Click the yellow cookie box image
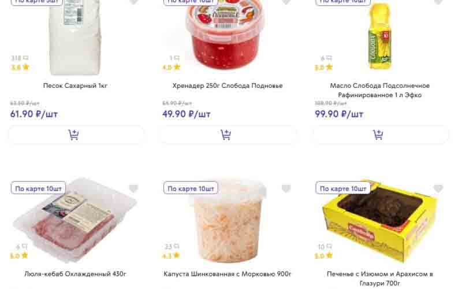The width and height of the screenshot is (462, 289). click(x=380, y=222)
